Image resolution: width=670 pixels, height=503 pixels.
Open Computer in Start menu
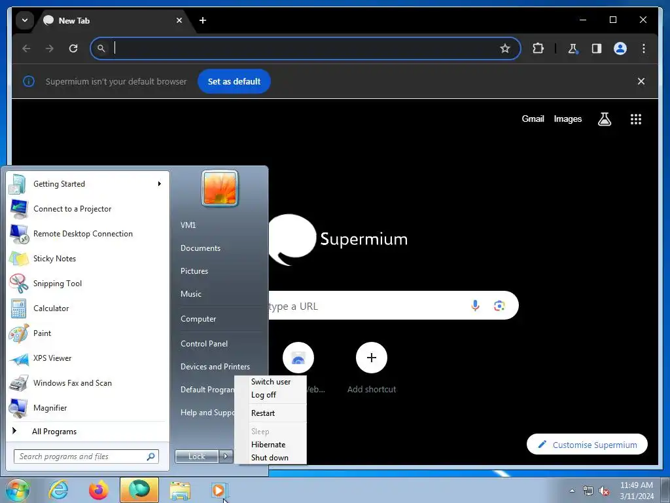click(x=198, y=319)
